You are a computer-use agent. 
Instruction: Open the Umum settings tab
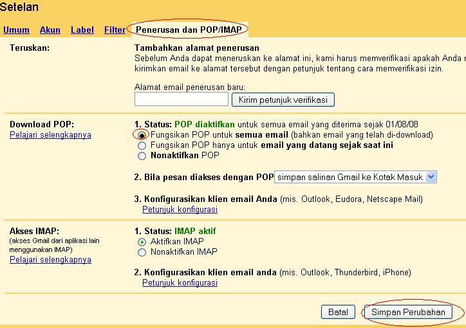point(16,30)
